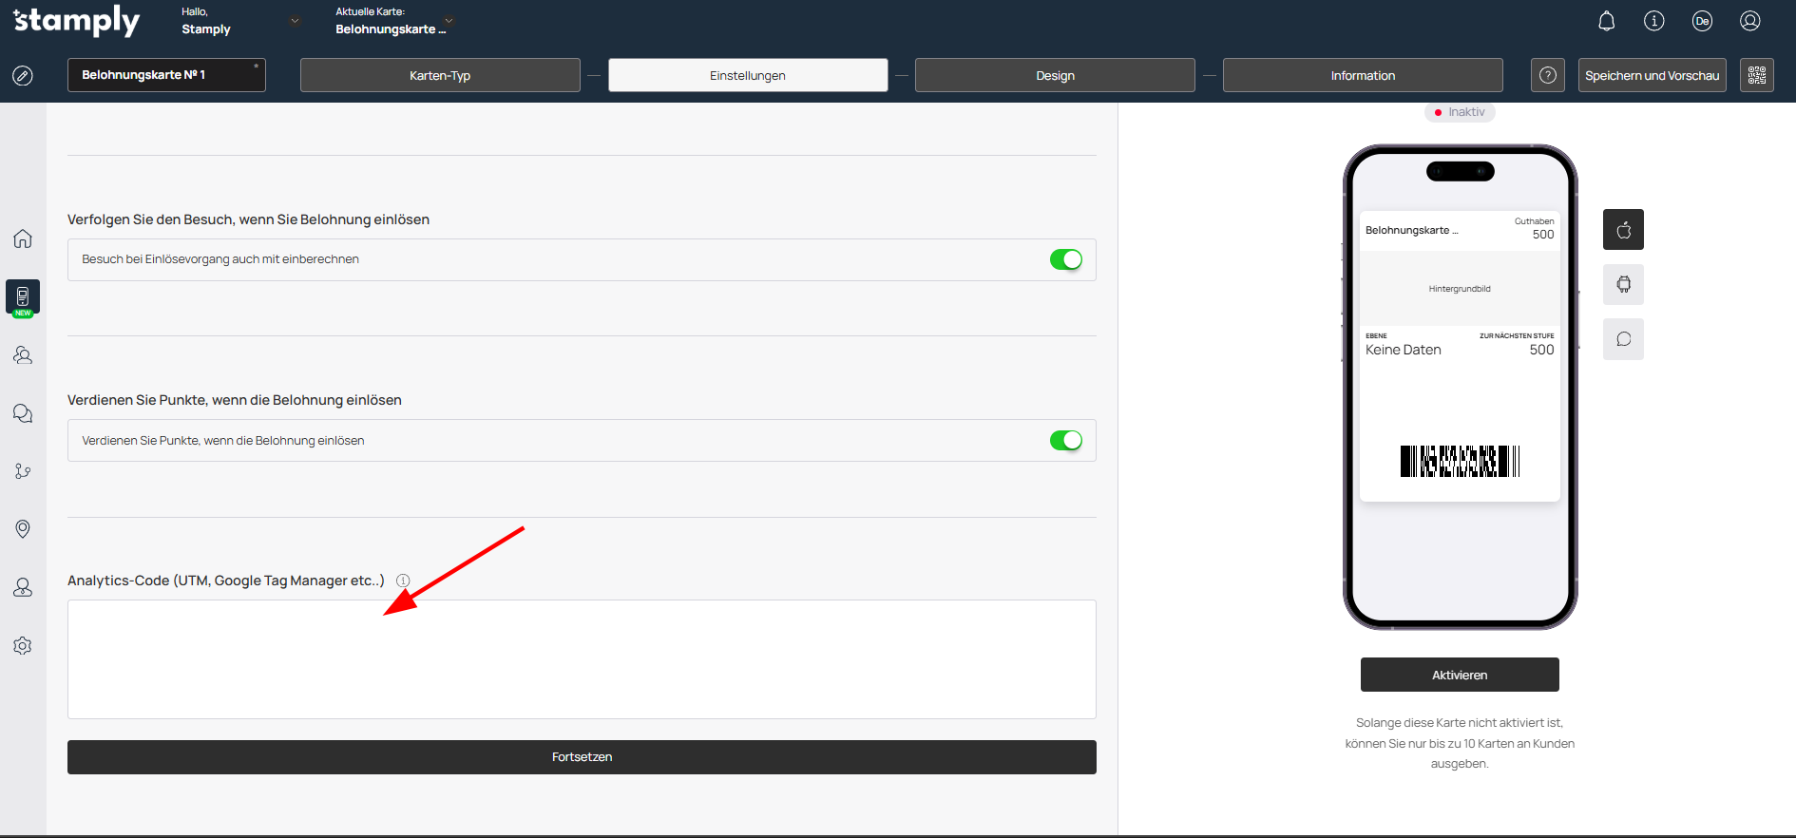Expand the Stamply account dropdown

(295, 21)
